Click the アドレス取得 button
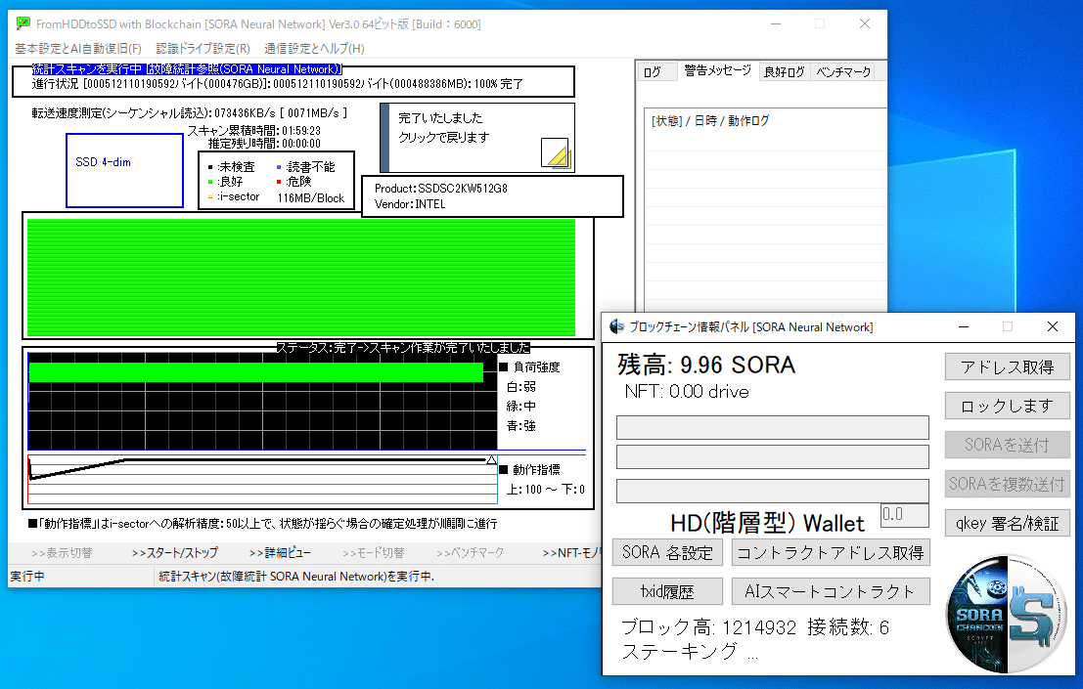This screenshot has width=1083, height=689. point(1007,366)
